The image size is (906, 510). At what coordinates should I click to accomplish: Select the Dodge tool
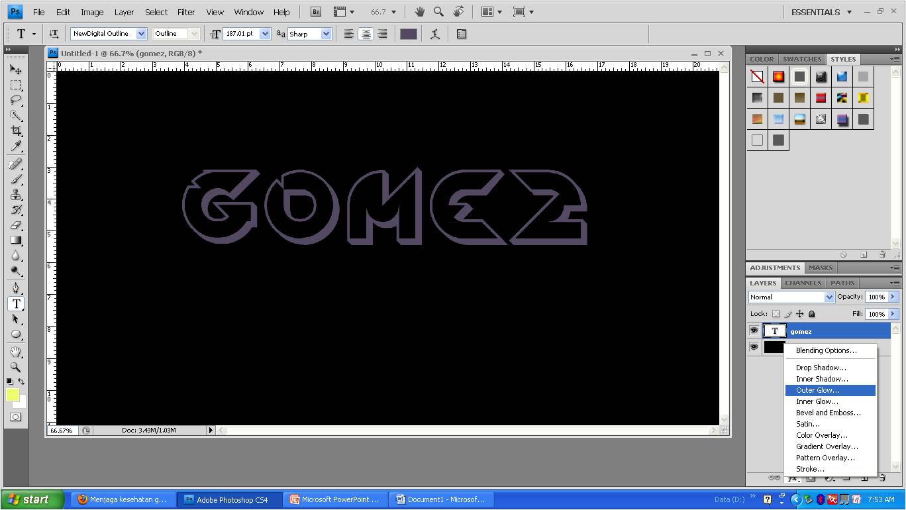click(16, 271)
